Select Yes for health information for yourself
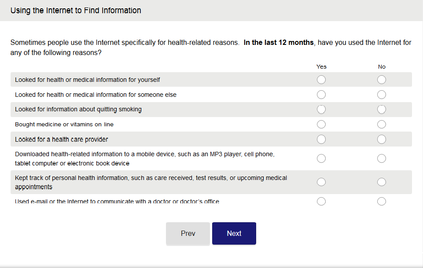423x268 pixels. point(321,80)
